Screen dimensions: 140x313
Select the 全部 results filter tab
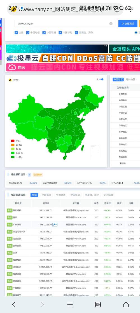(34, 195)
